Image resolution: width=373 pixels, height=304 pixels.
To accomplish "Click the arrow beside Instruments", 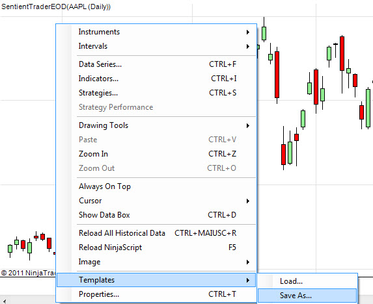I will [248, 32].
